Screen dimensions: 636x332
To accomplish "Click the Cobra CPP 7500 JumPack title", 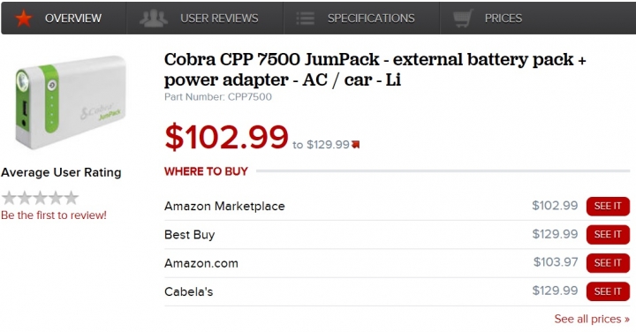I will [375, 70].
